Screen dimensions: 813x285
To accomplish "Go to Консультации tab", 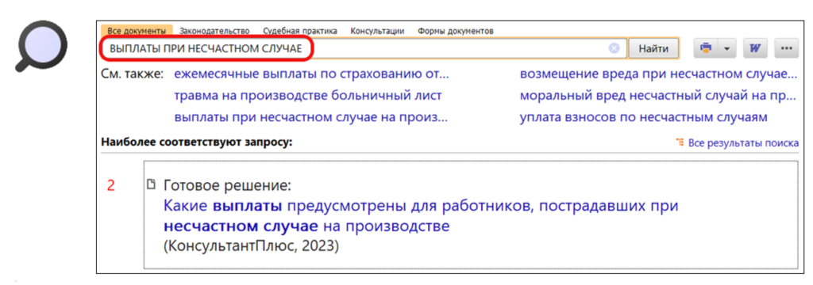I will click(377, 31).
